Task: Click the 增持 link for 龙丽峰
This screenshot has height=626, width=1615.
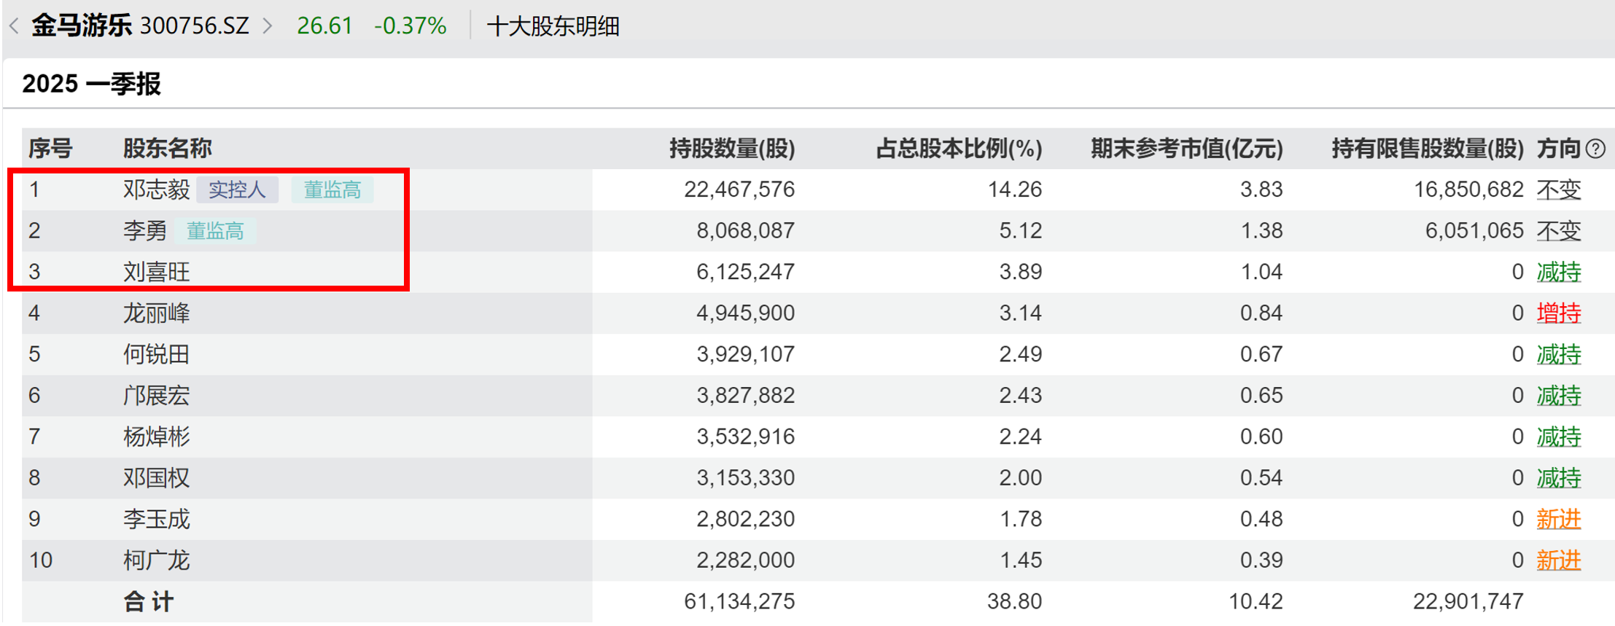Action: pyautogui.click(x=1558, y=313)
